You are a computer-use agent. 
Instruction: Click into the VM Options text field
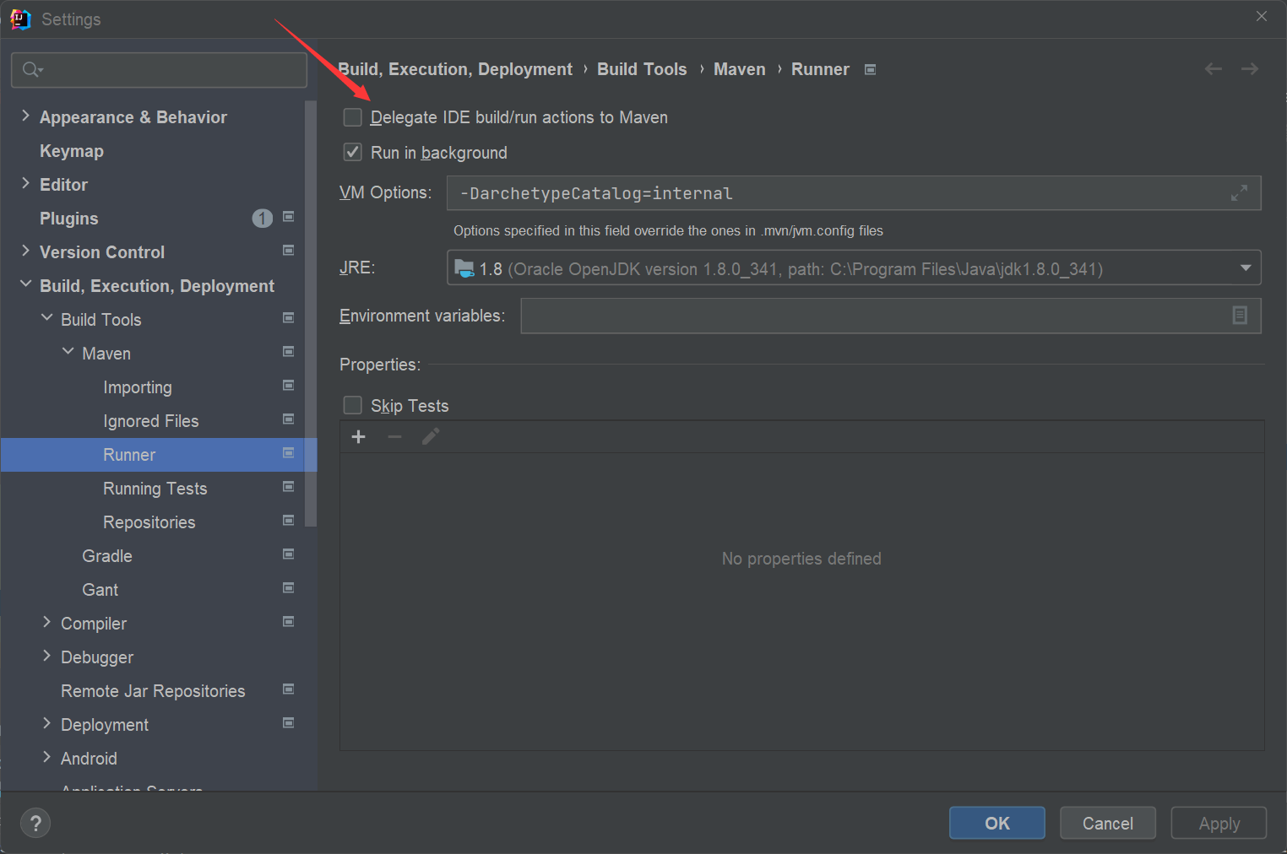(x=854, y=193)
